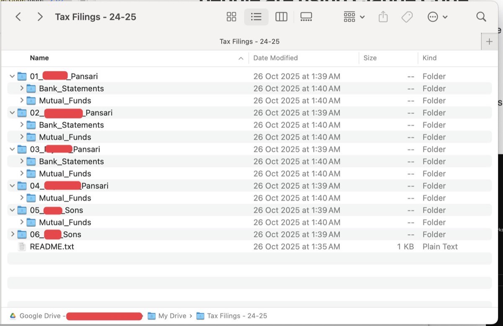Expand the 06 Sons folder
503x326 pixels.
point(12,234)
